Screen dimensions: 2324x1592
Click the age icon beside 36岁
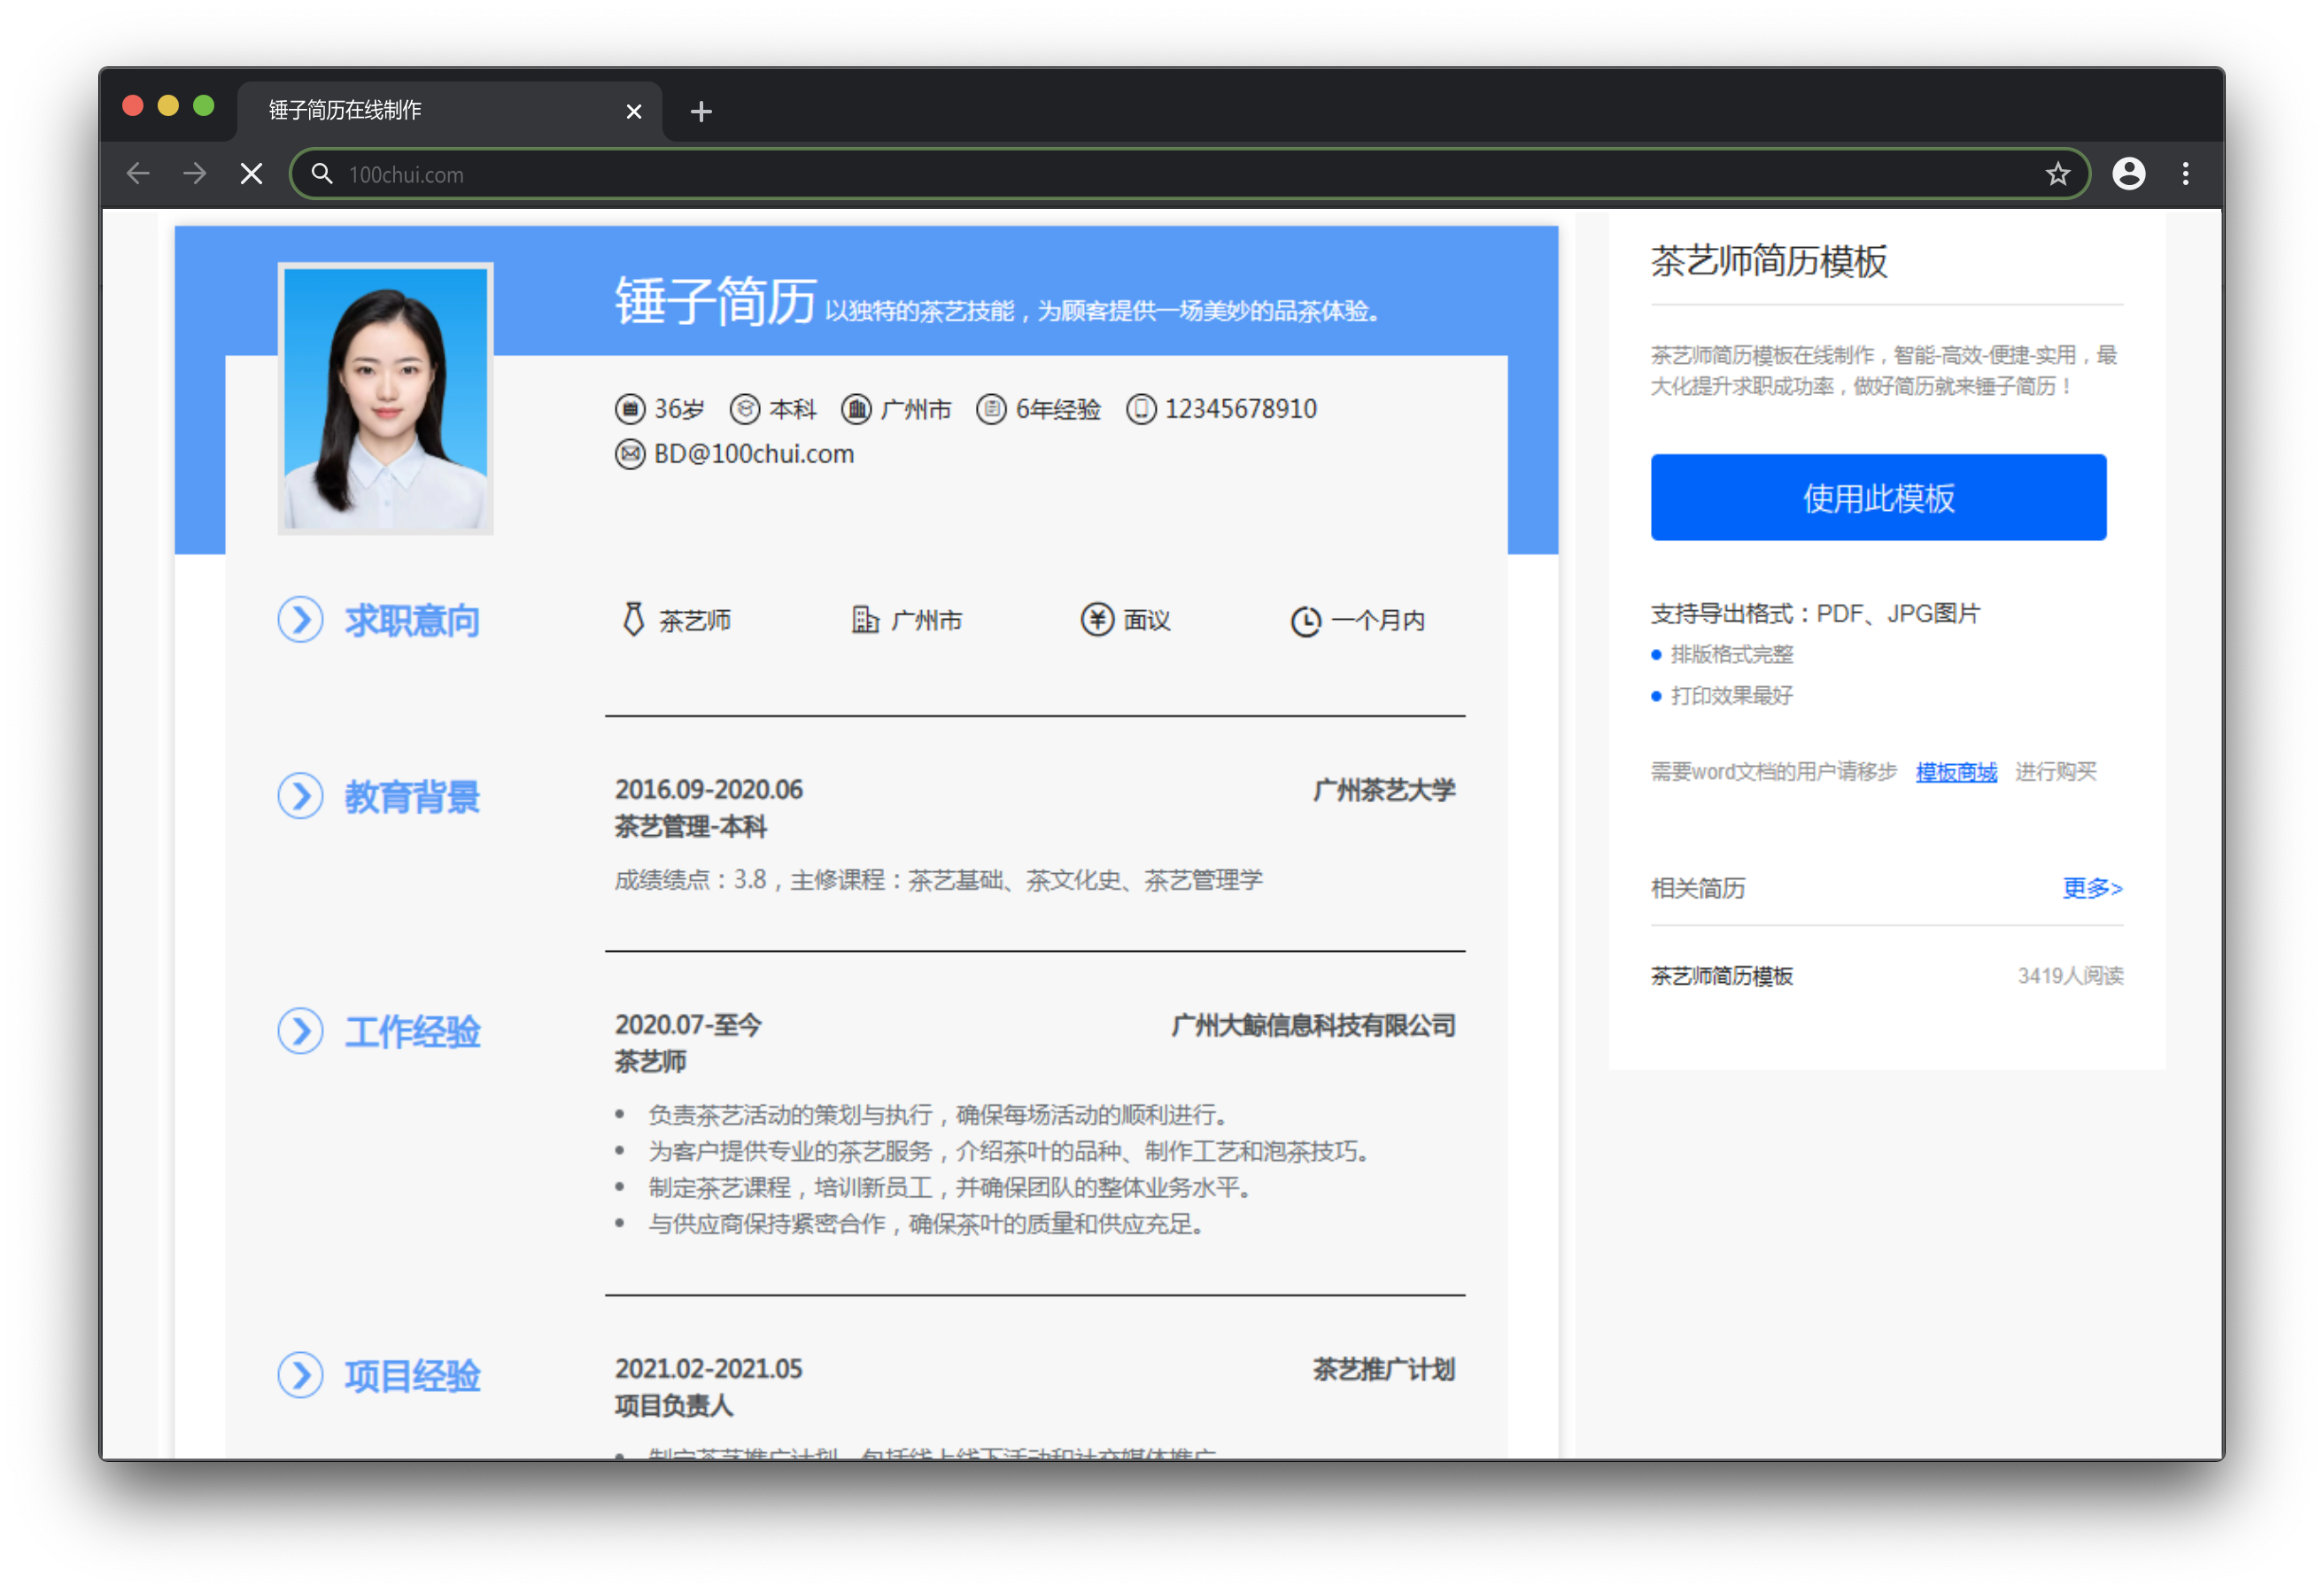[629, 409]
